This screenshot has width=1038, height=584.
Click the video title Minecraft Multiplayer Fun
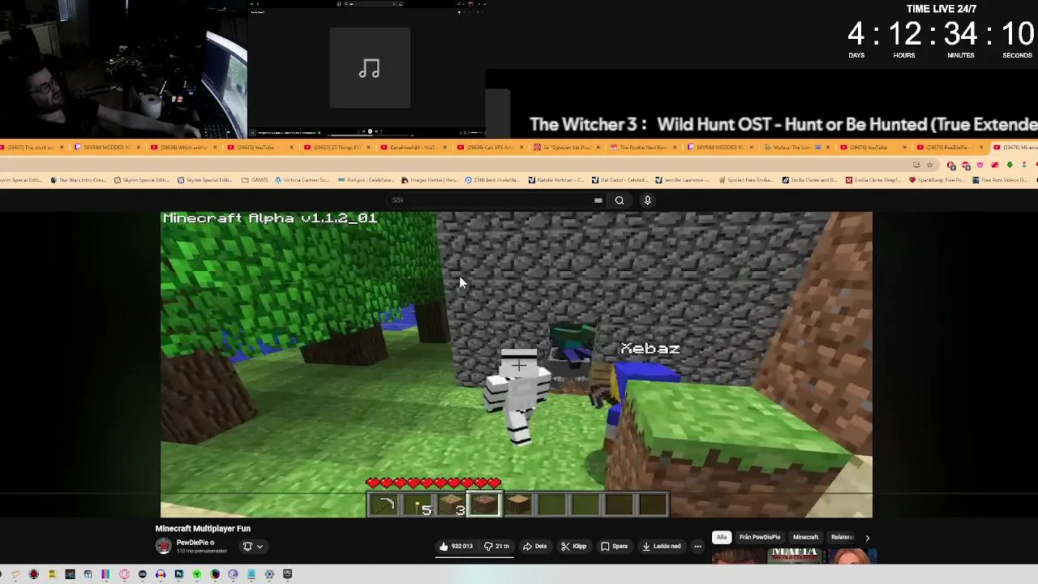203,529
